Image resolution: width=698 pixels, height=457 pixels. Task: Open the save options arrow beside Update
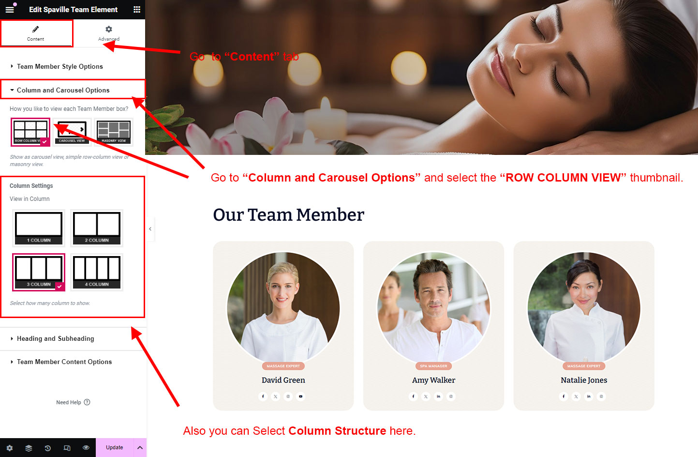point(140,448)
